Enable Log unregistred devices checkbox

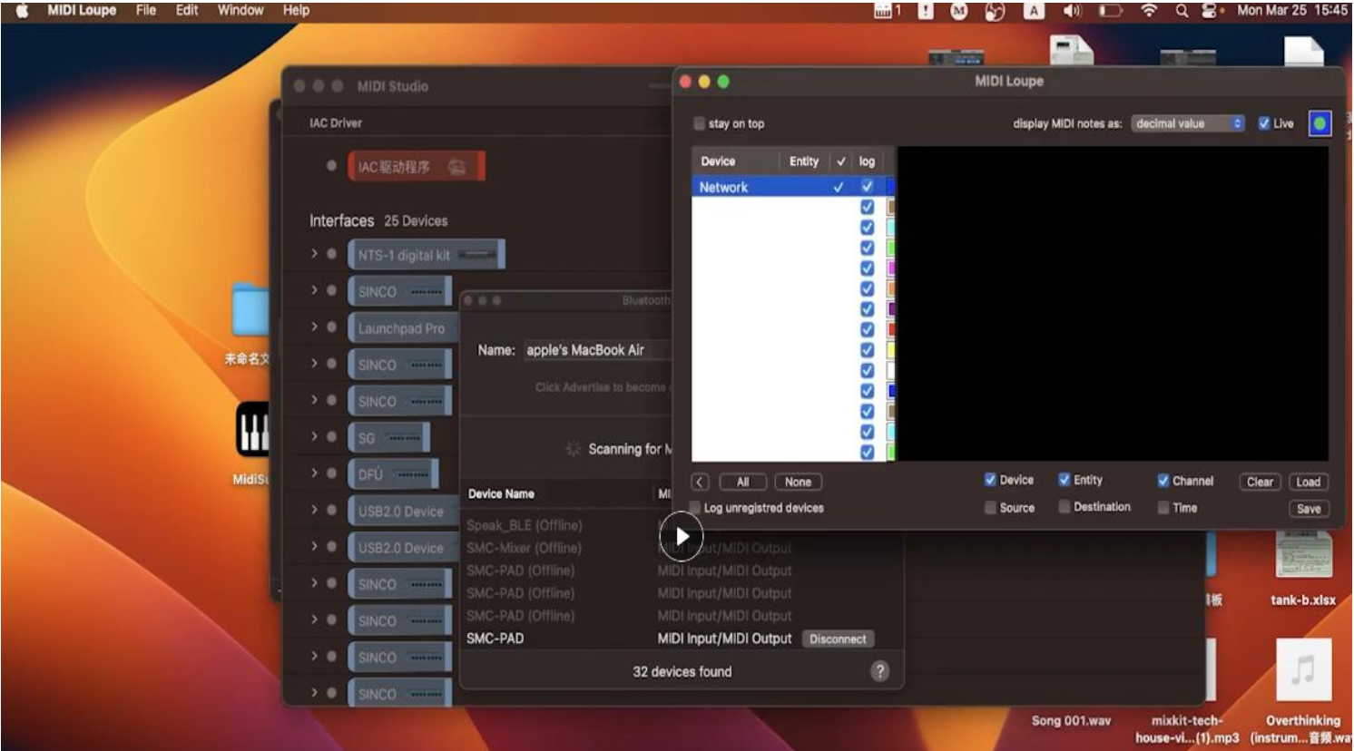click(x=695, y=508)
